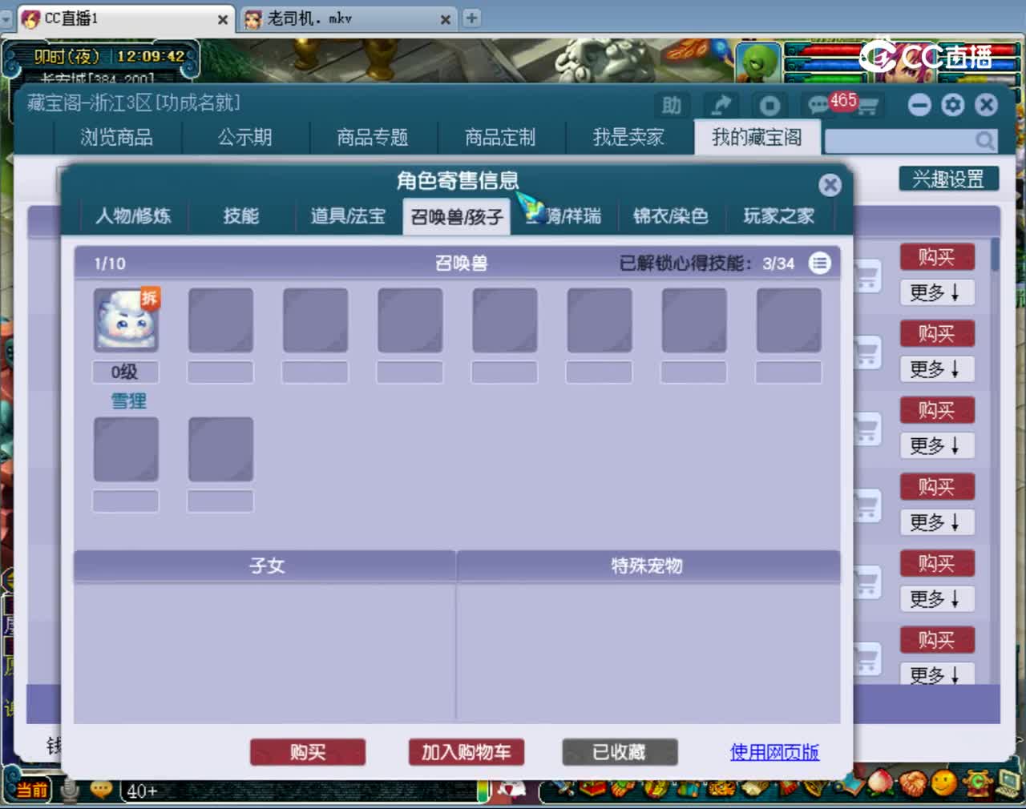
Task: Click the stop recording square icon
Action: (769, 106)
